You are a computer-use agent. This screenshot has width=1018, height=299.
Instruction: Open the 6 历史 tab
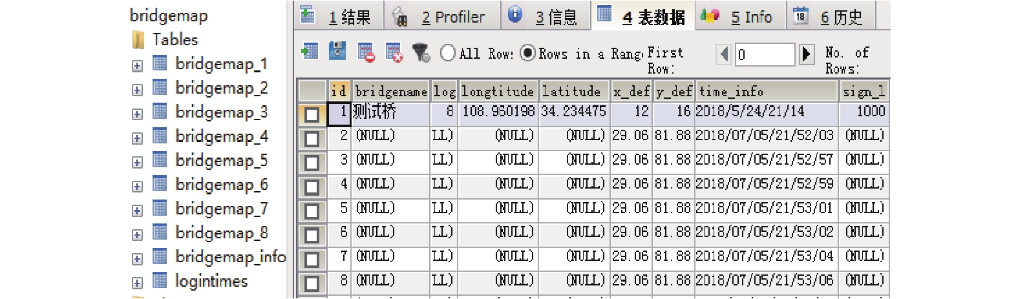pyautogui.click(x=831, y=16)
